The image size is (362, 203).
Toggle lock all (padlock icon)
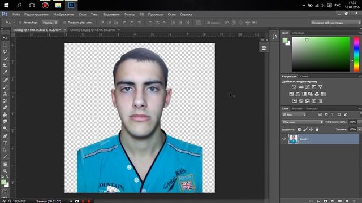[317, 130]
